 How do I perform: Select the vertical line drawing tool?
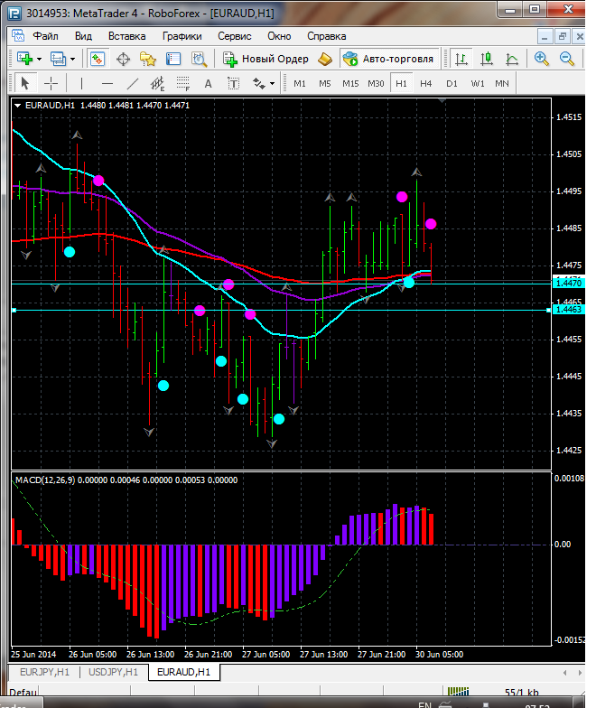81,83
